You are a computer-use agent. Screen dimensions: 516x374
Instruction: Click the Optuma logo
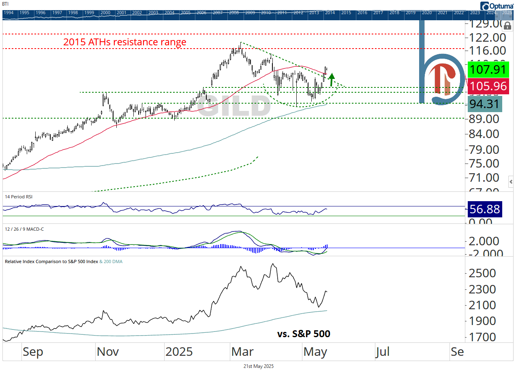pyautogui.click(x=497, y=6)
